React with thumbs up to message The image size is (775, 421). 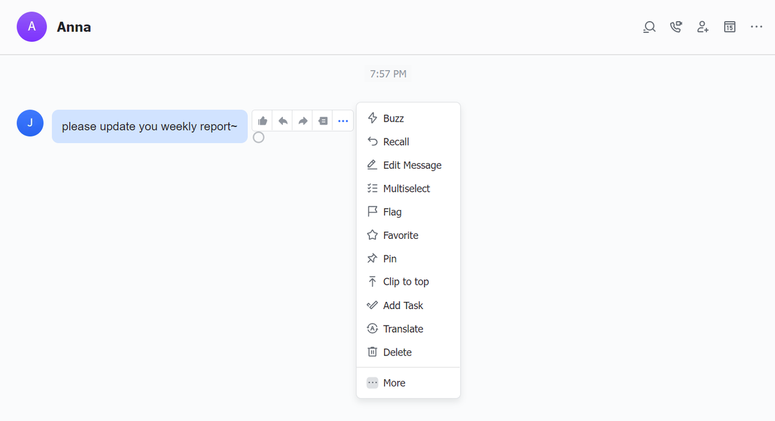[262, 121]
